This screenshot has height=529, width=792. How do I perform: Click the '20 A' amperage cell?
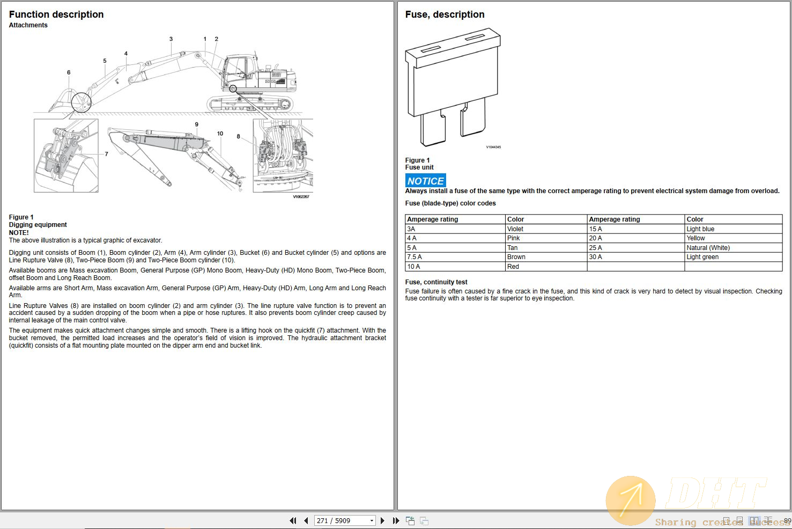[635, 238]
